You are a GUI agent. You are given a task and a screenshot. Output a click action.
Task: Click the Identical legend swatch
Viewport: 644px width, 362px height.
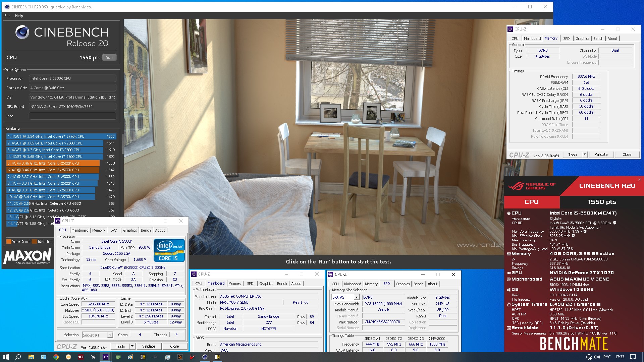point(35,242)
